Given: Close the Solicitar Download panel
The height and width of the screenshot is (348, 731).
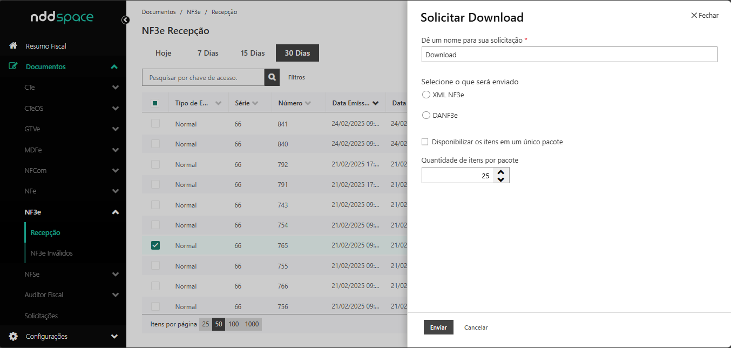Looking at the screenshot, I should point(705,16).
